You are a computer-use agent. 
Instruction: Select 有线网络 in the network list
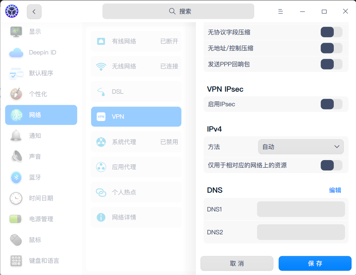136,41
